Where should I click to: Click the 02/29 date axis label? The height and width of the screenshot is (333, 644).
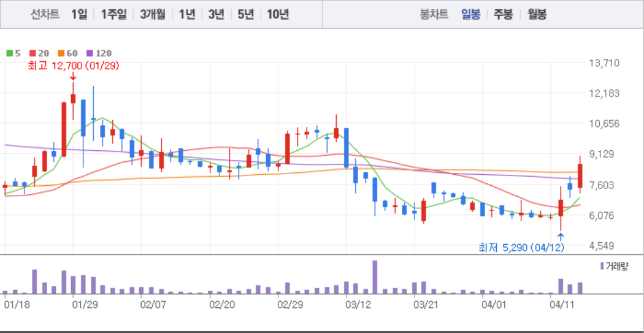[290, 305]
